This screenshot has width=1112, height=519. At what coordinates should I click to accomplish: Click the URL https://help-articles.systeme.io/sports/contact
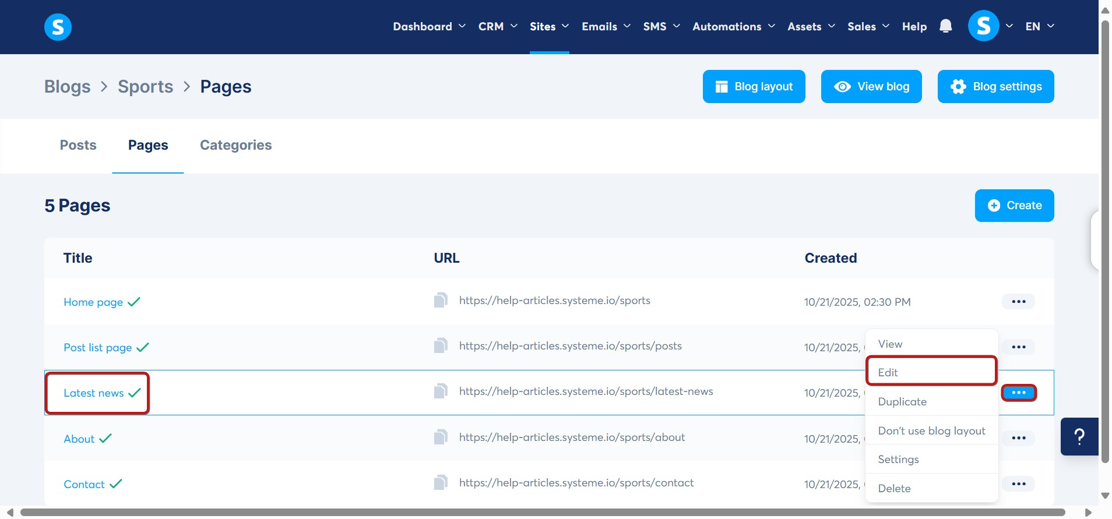(x=576, y=482)
